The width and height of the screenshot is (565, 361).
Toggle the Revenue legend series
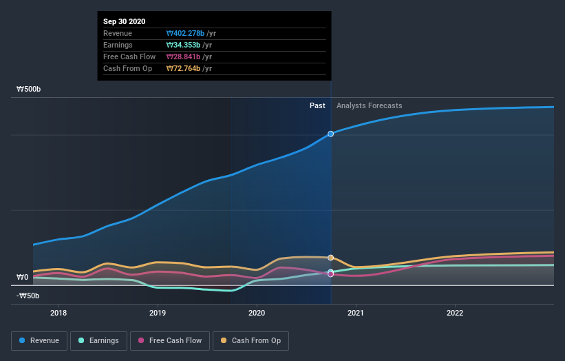pyautogui.click(x=39, y=341)
